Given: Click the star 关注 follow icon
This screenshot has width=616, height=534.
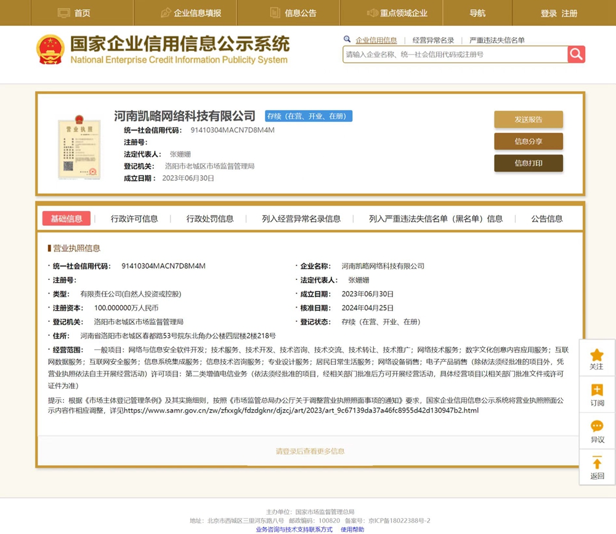Looking at the screenshot, I should (x=597, y=355).
